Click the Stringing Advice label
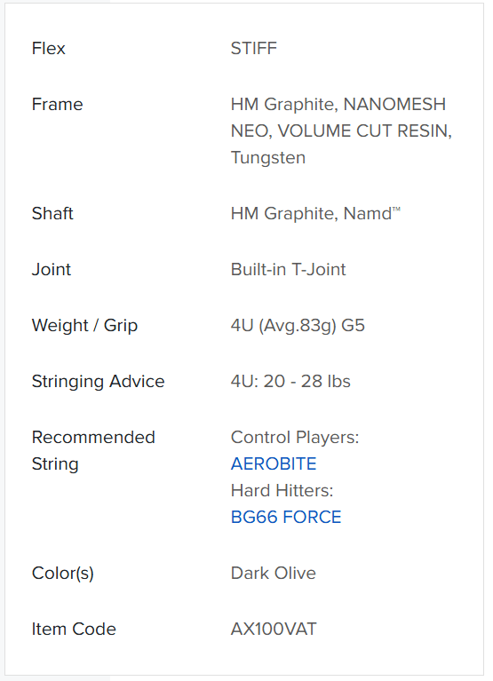Screen dimensions: 493x681 tap(99, 381)
